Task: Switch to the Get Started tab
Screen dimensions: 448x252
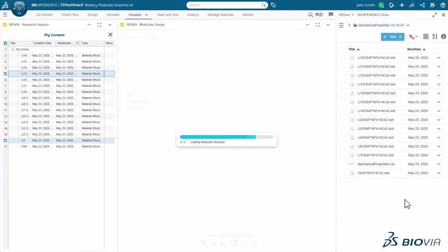Action: (x=44, y=14)
